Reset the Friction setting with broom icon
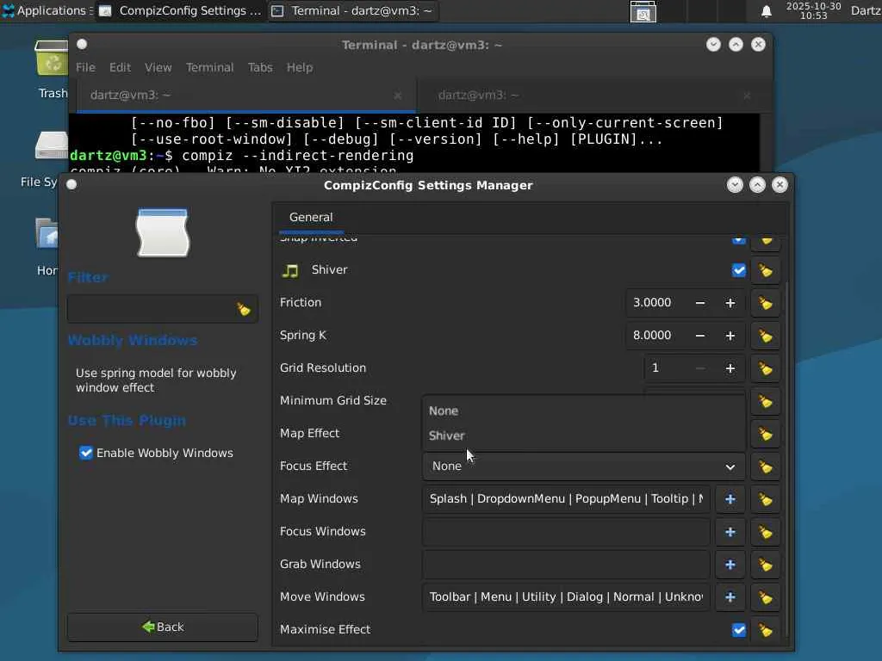Image resolution: width=882 pixels, height=661 pixels. 765,303
